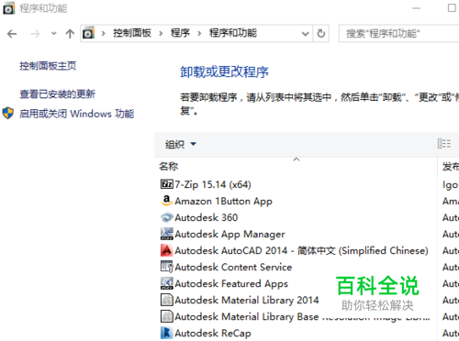Open 控制面板主页 link
The image size is (459, 341).
coord(48,66)
